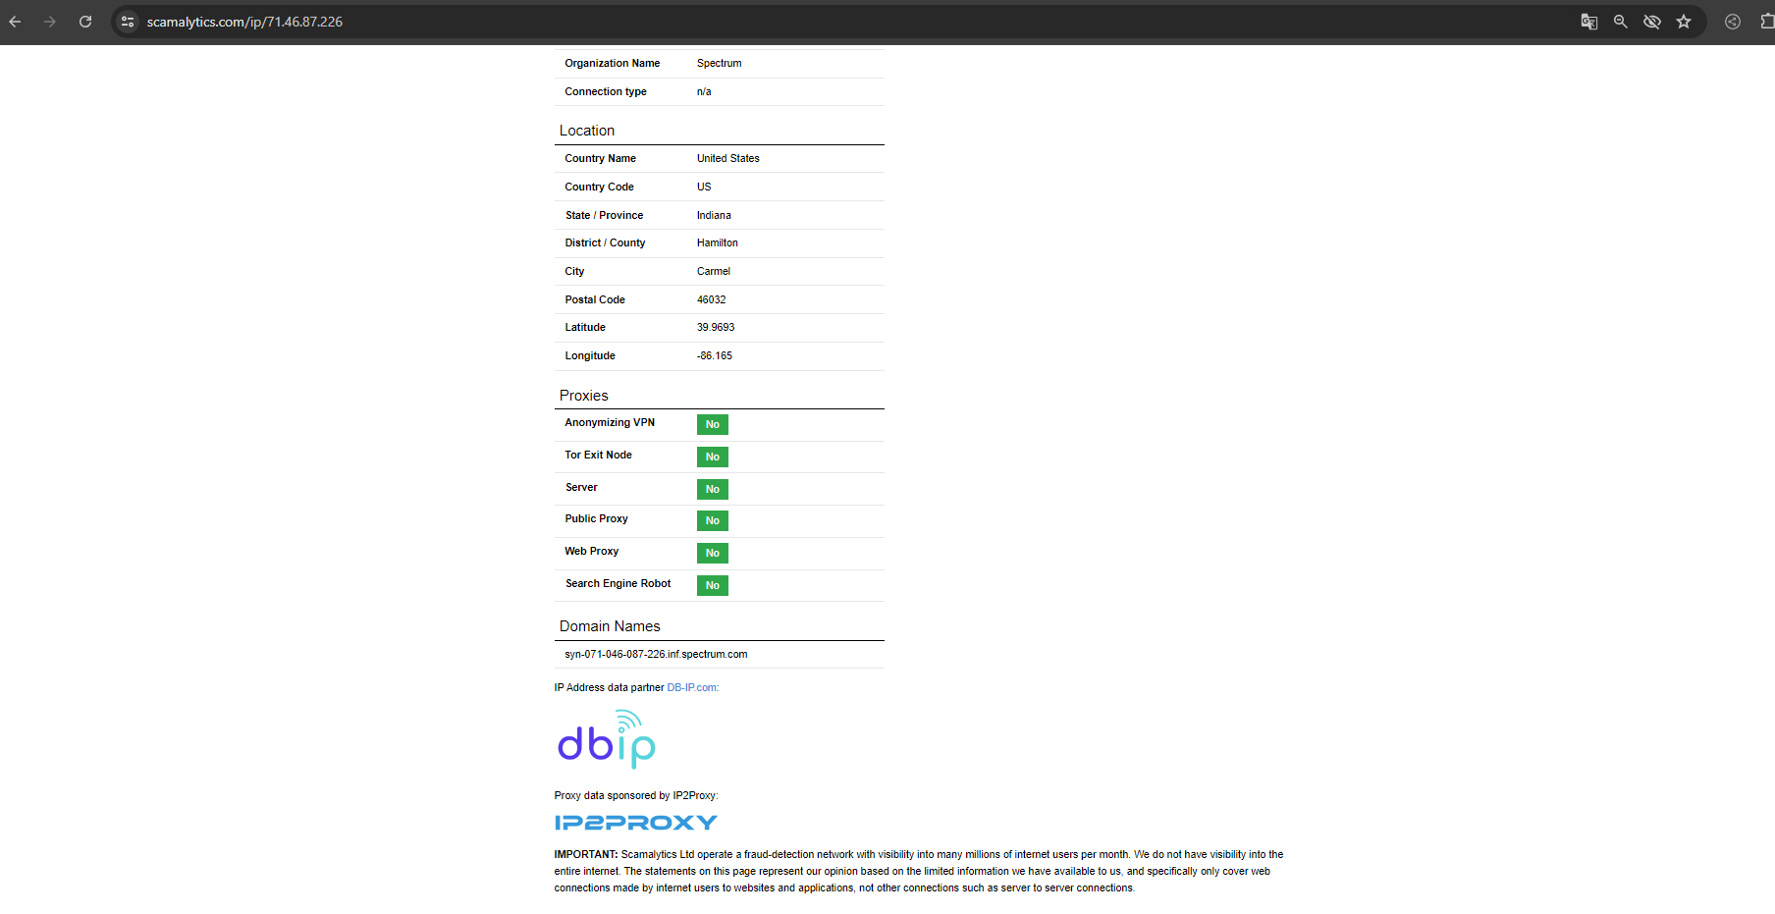Click the spectrum.com domain name entry
The image size is (1775, 914).
pyautogui.click(x=656, y=654)
